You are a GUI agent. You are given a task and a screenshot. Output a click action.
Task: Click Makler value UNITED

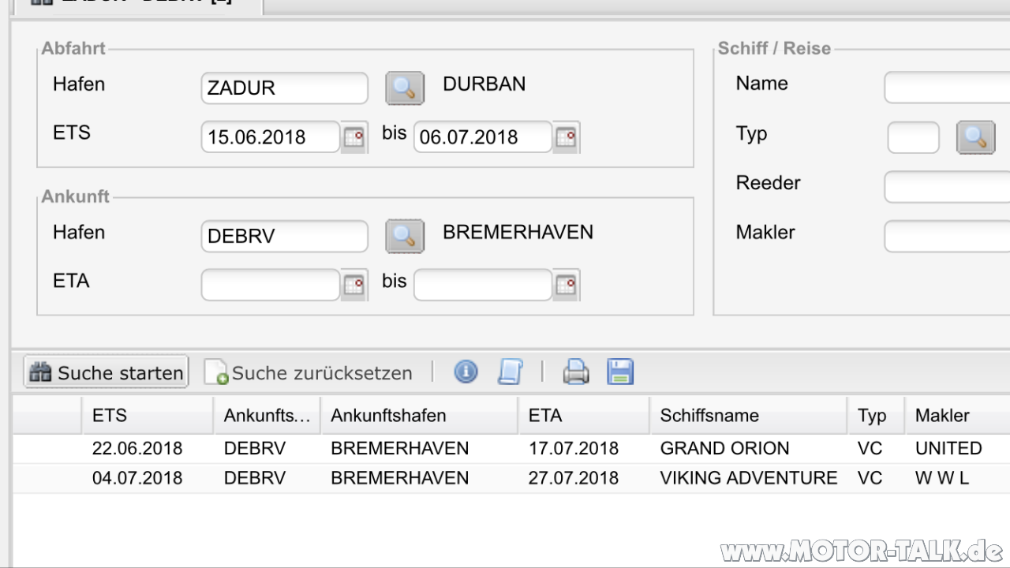948,448
